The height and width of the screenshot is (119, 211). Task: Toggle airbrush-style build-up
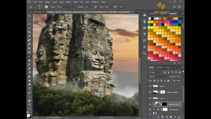point(115,7)
